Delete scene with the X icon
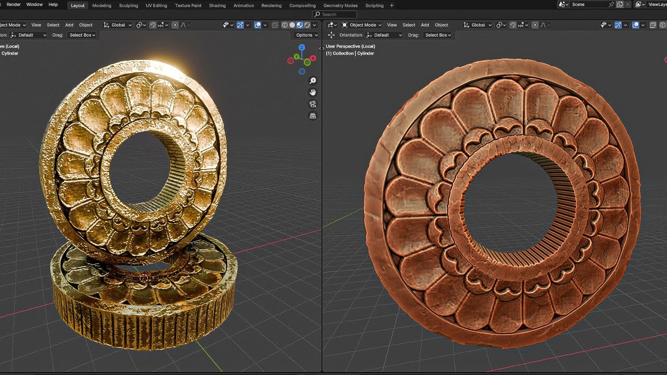This screenshot has height=375, width=667. (628, 4)
